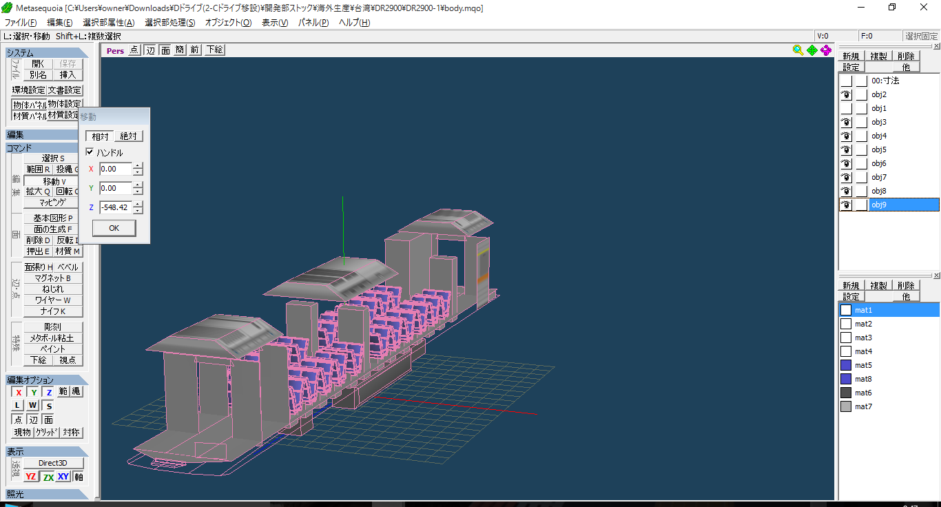The image size is (941, 507).
Task: Open 環境設定 from the system panel
Action: point(29,90)
